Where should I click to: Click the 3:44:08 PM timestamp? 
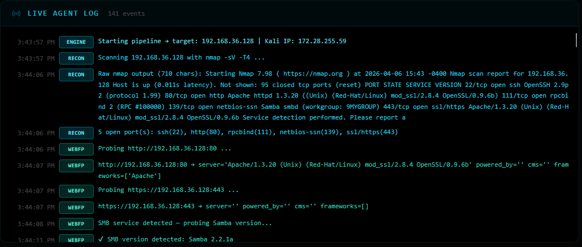click(x=36, y=223)
